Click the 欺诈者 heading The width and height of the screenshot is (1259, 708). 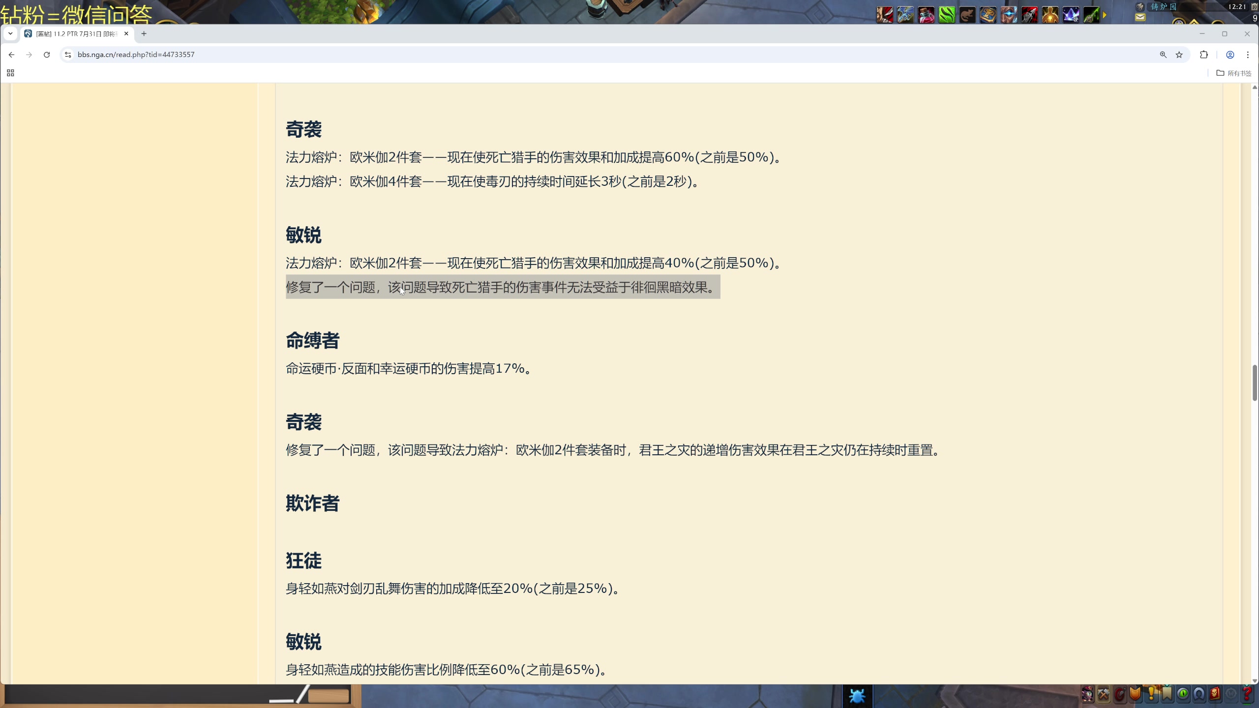tap(312, 503)
